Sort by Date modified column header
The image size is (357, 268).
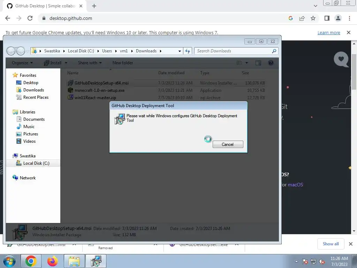coord(171,73)
